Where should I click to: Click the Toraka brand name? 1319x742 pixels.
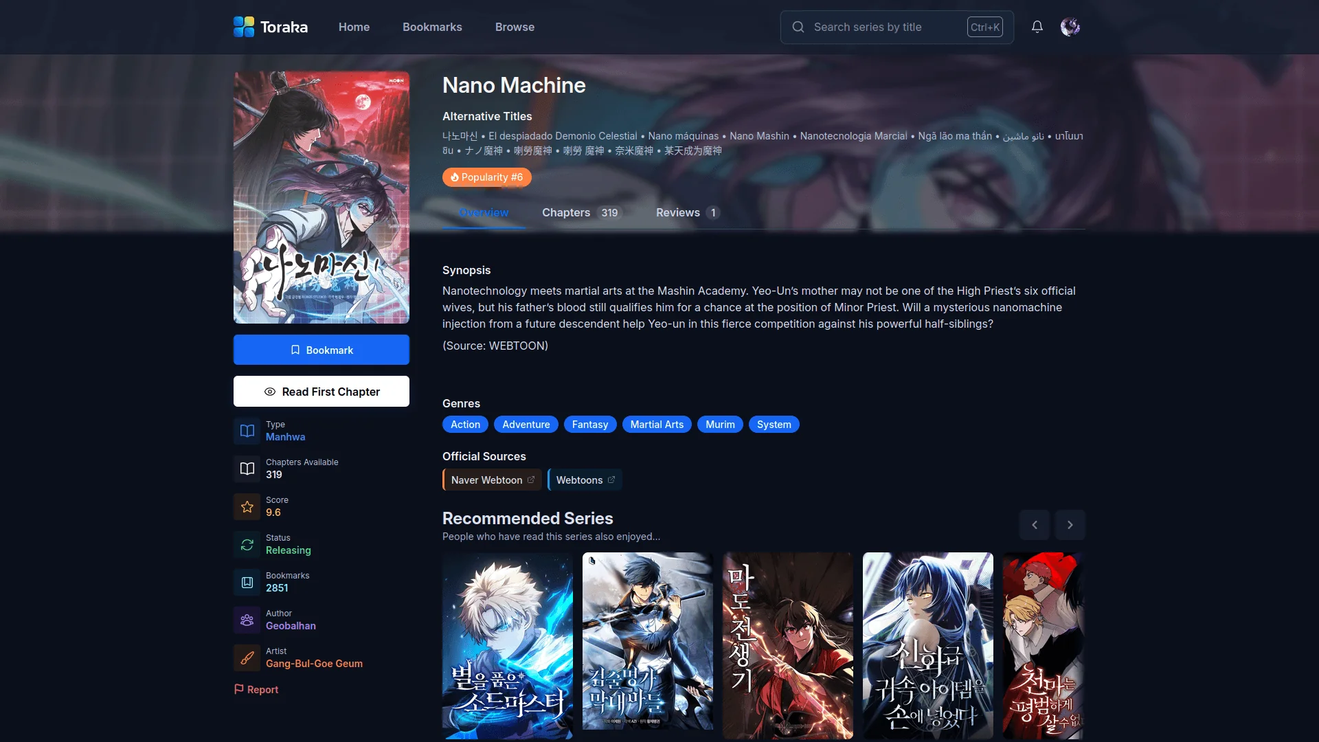point(284,27)
